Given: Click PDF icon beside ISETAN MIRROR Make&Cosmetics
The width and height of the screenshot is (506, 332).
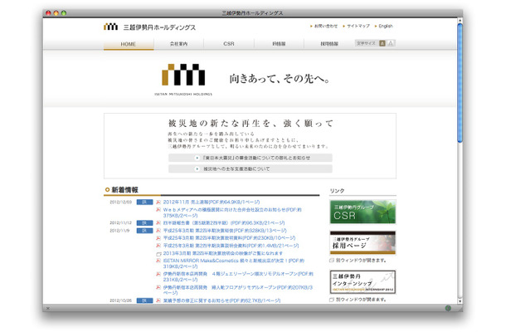Looking at the screenshot, I should pos(158,261).
